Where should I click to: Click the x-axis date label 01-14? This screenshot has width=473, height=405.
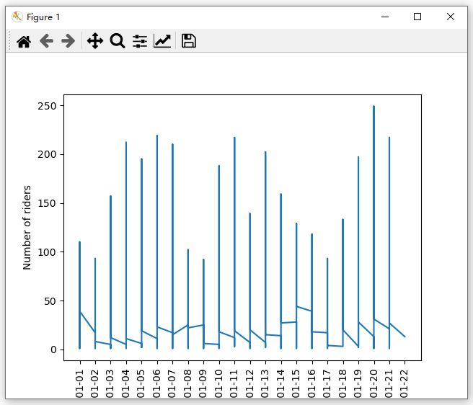tap(281, 383)
